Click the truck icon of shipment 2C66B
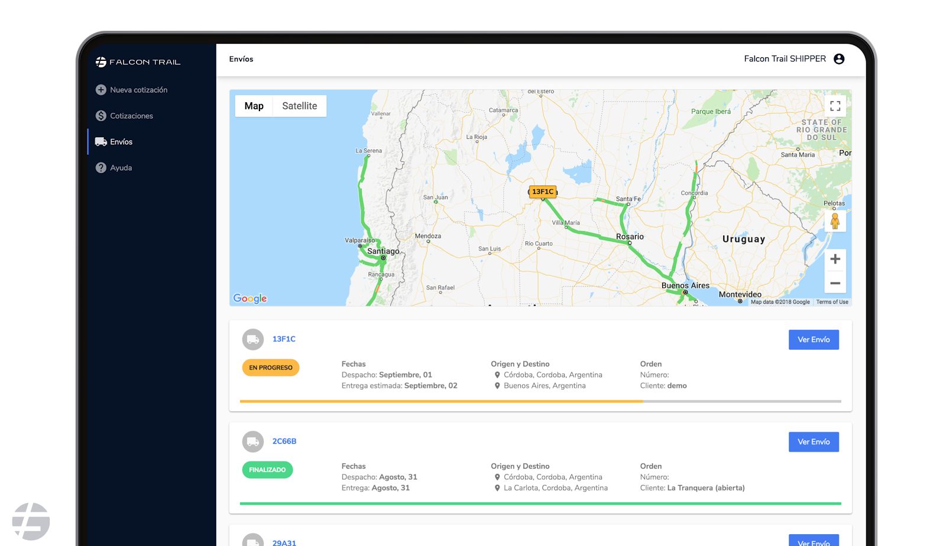The height and width of the screenshot is (546, 946). [253, 441]
